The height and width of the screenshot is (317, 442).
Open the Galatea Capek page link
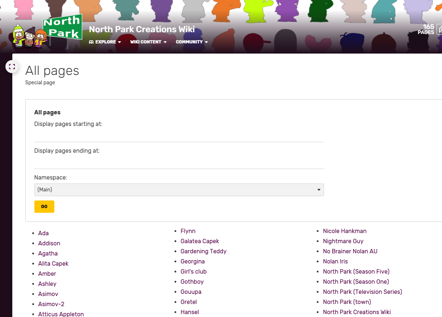(200, 241)
